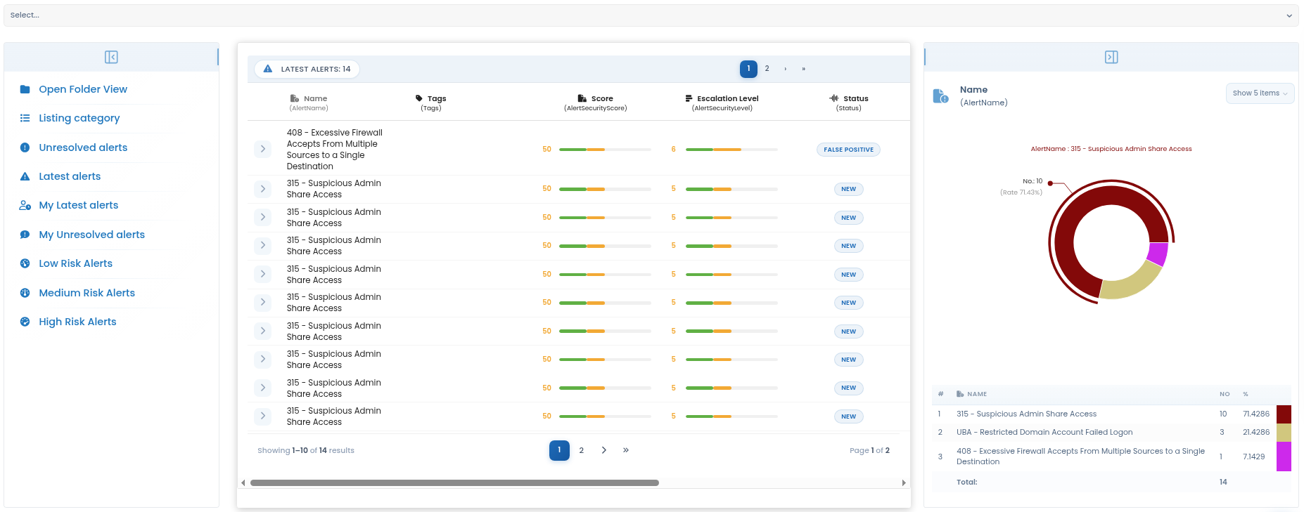Image resolution: width=1304 pixels, height=512 pixels.
Task: Open Medium Risk Alerts in sidebar
Action: [87, 293]
